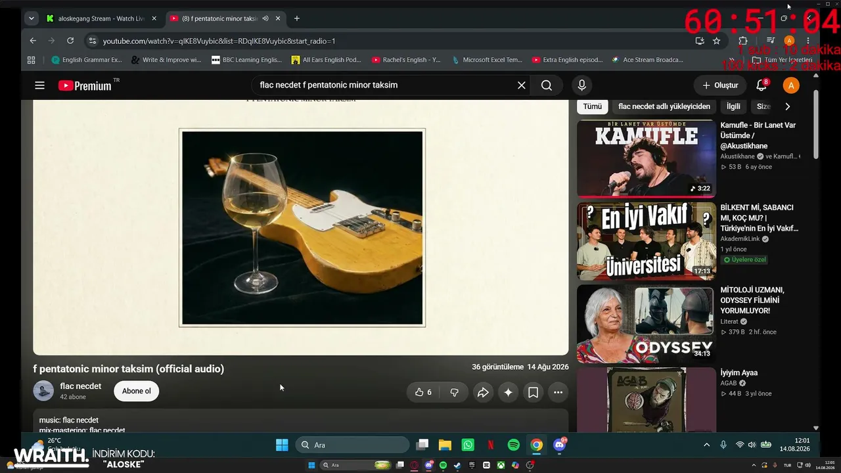This screenshot has height=473, width=841.
Task: Open Discord from the taskbar
Action: [560, 445]
